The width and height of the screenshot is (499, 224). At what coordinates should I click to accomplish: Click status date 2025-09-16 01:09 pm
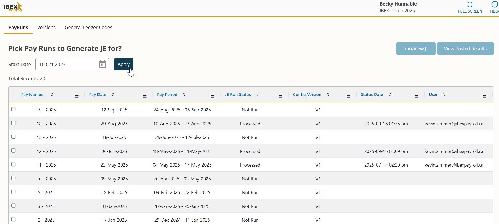386,151
